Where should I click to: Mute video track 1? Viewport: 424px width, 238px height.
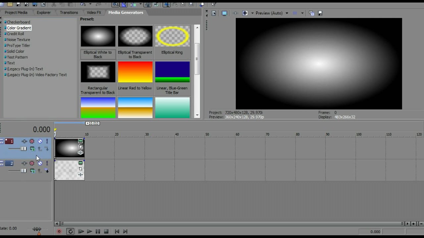coord(40,141)
